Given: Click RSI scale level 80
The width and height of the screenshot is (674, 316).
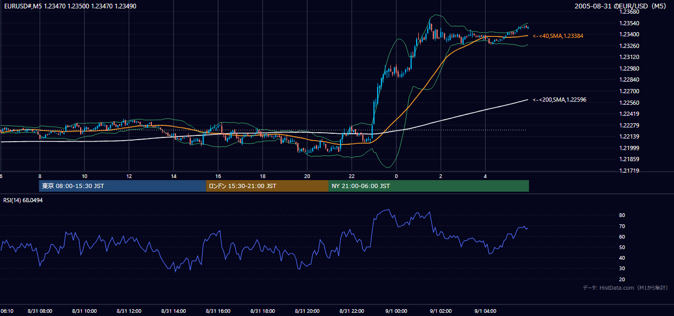Looking at the screenshot, I should pos(622,215).
